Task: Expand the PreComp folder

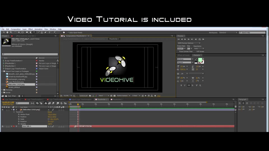Action: point(2,90)
